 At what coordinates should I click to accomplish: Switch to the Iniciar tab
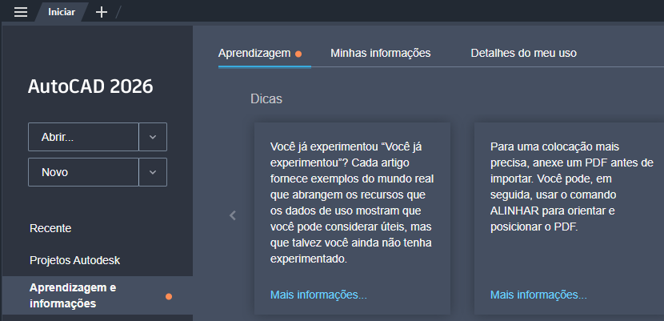coord(62,12)
